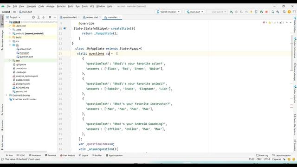Toggle the Favorites side tab
This screenshot has width=297, height=167.
2,125
